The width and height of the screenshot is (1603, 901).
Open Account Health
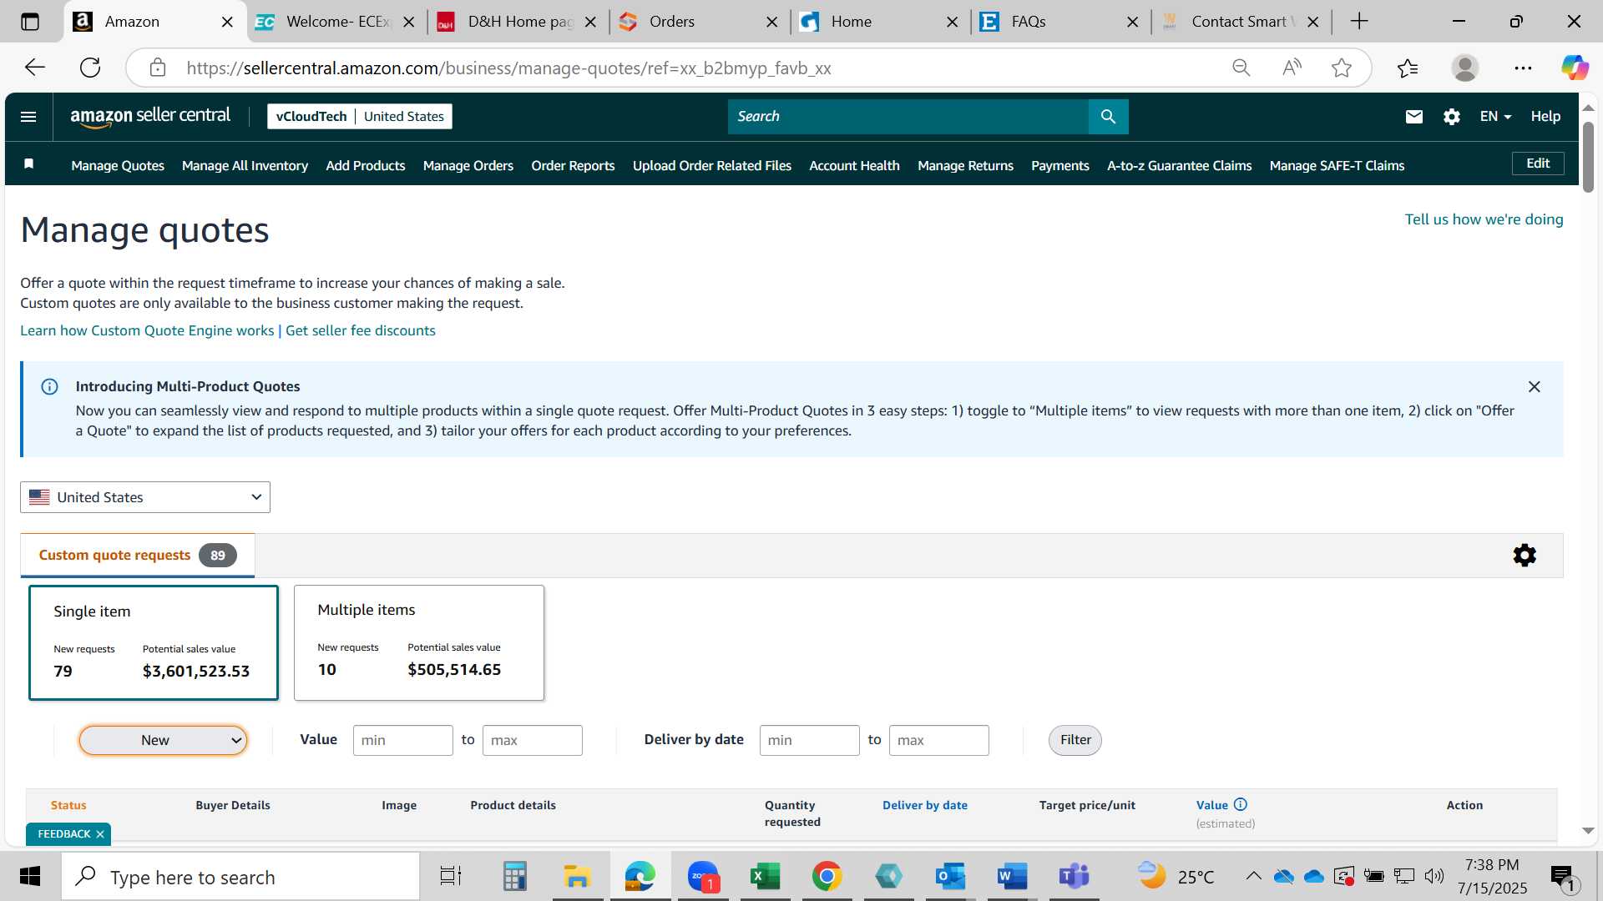coord(854,166)
